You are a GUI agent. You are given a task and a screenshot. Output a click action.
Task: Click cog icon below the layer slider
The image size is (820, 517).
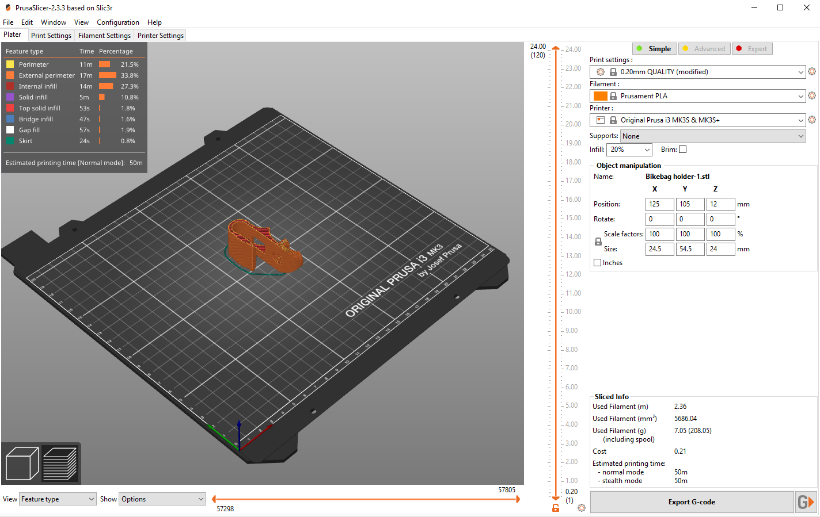tap(582, 508)
